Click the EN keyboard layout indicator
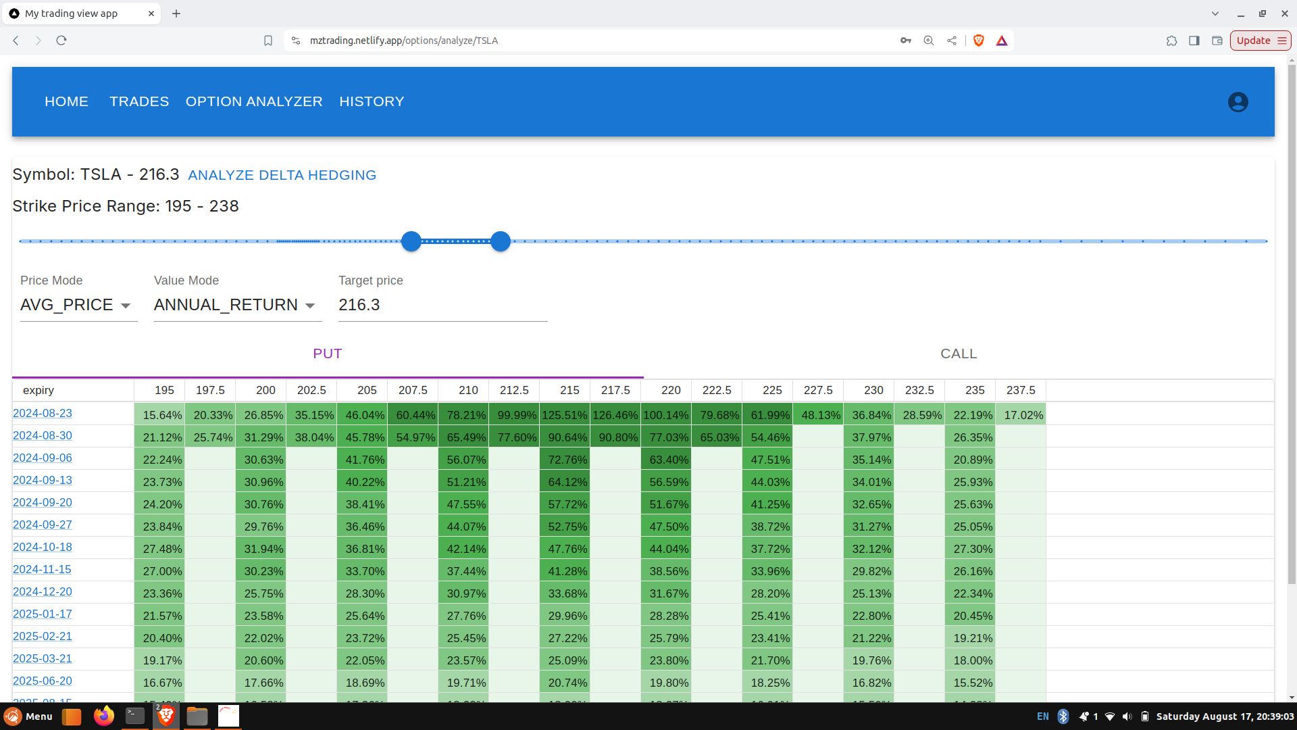The height and width of the screenshot is (730, 1297). pos(1043,716)
